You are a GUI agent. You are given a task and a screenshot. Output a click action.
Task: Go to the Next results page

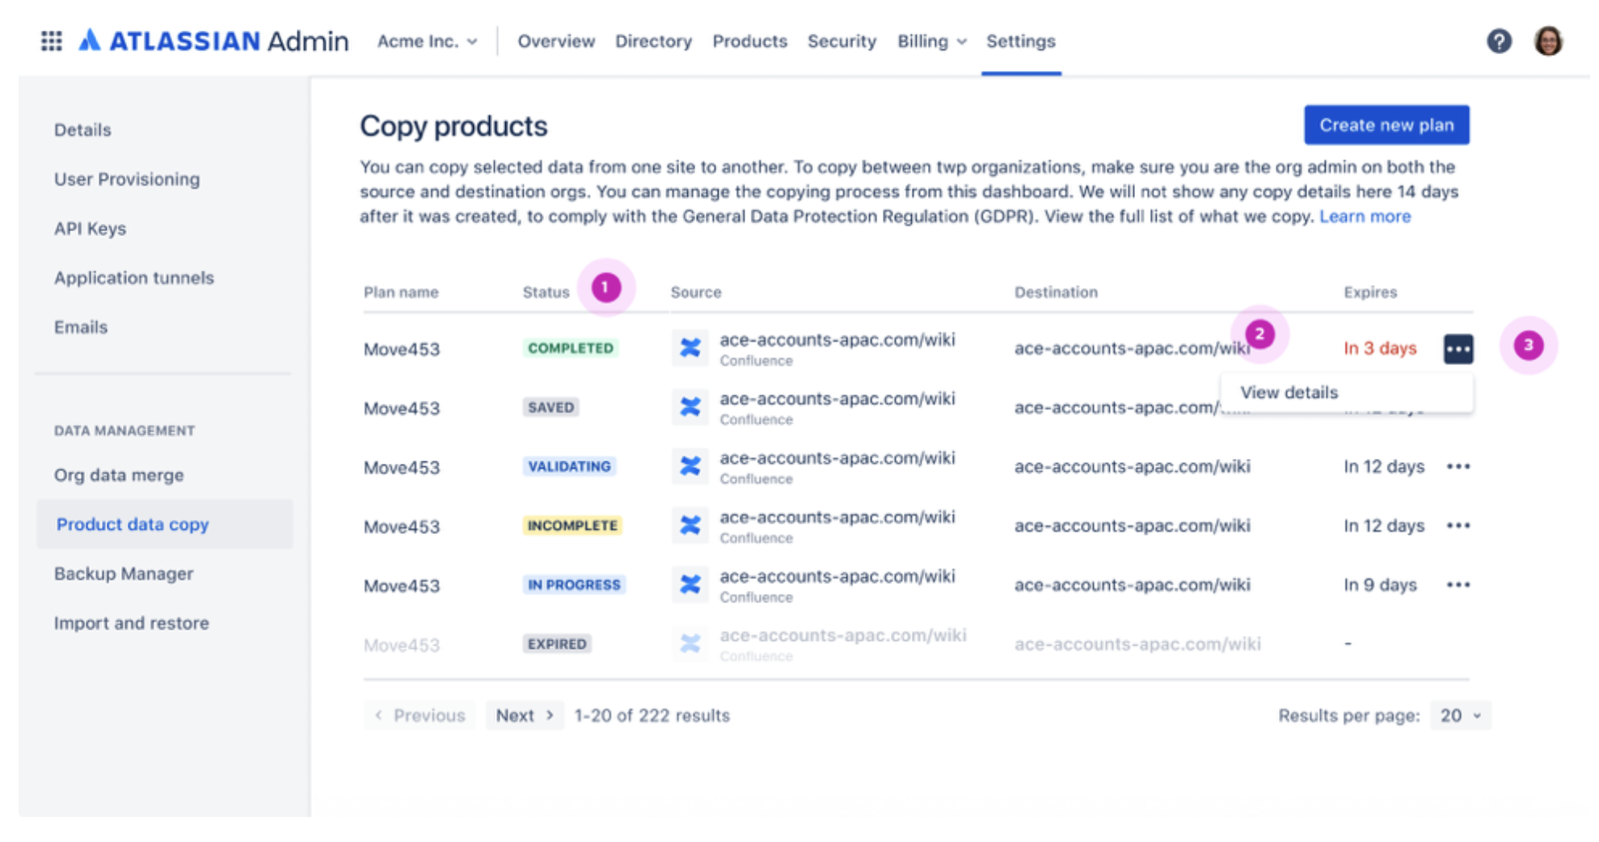[x=525, y=715]
